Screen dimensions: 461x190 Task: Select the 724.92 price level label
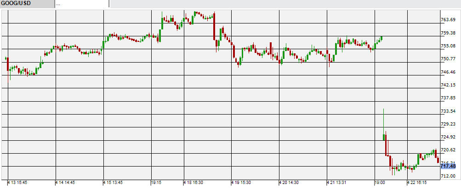(x=448, y=137)
